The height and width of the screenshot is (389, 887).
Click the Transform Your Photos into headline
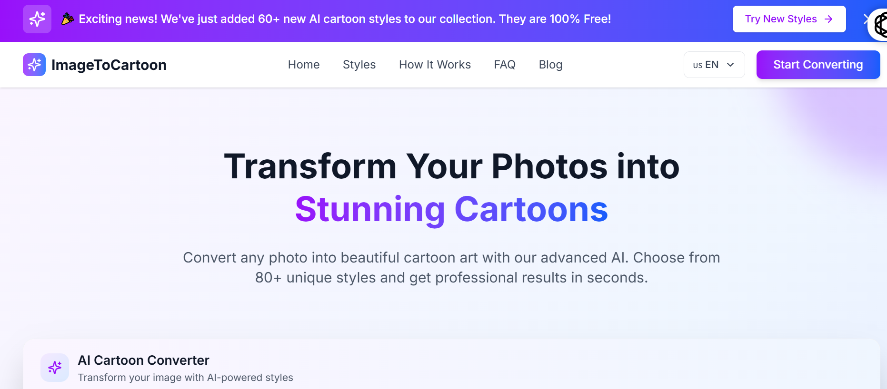(451, 166)
